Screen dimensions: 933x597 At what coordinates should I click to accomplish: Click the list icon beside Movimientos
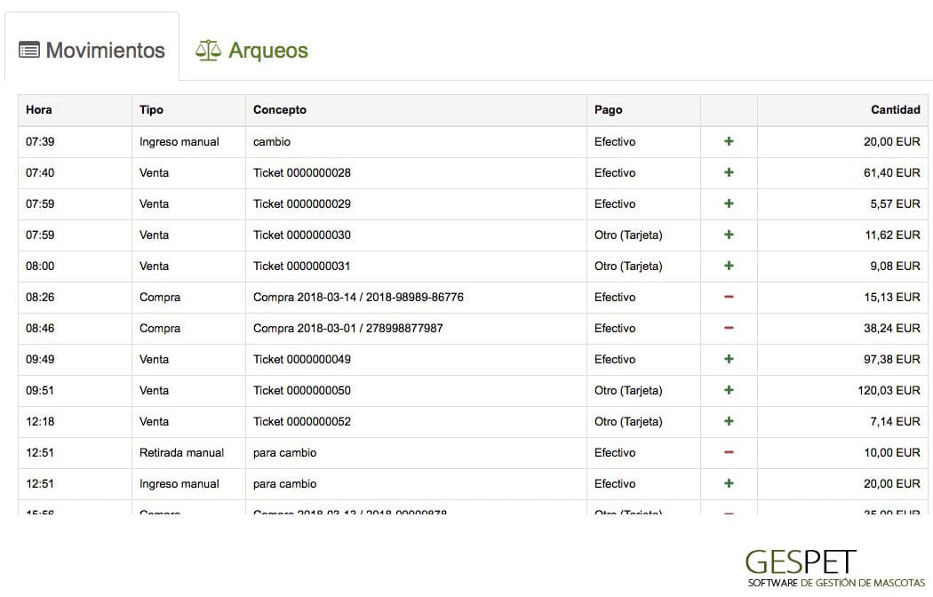29,50
